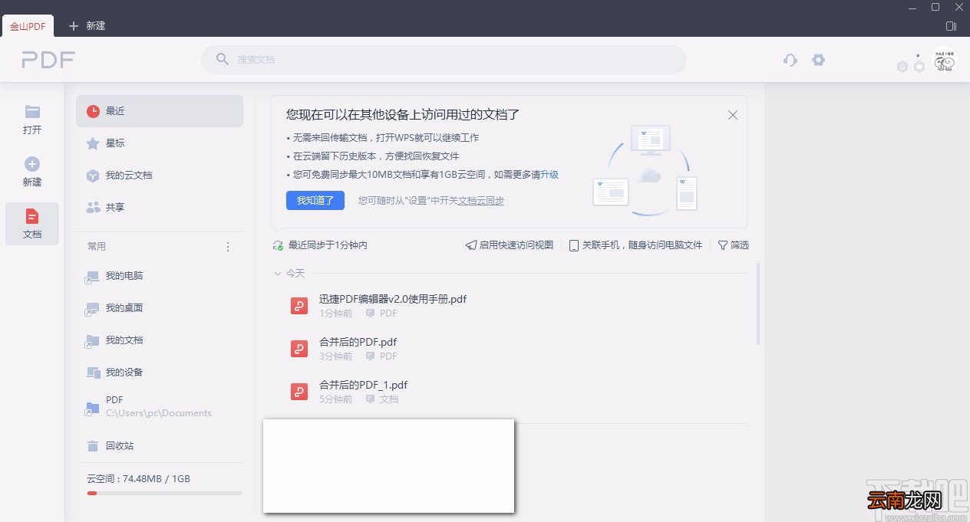Open the 合并后的PDF.pdf file
The width and height of the screenshot is (970, 522).
(x=358, y=342)
